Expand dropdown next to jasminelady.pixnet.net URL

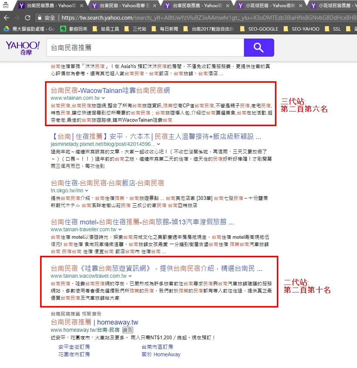(158, 144)
